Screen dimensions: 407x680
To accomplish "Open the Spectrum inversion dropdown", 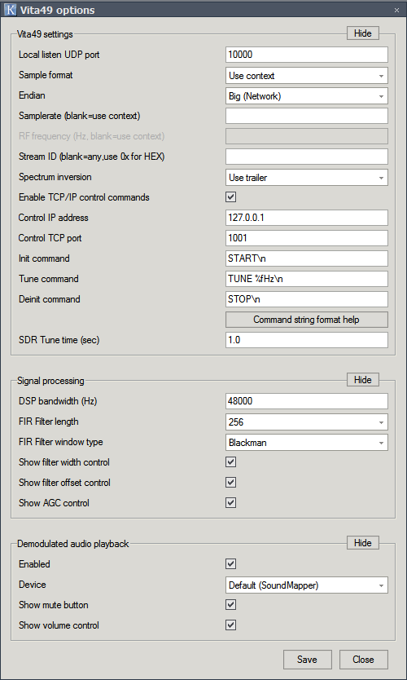I will (307, 178).
